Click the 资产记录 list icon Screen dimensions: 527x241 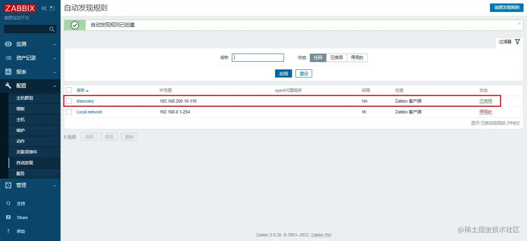click(x=8, y=58)
